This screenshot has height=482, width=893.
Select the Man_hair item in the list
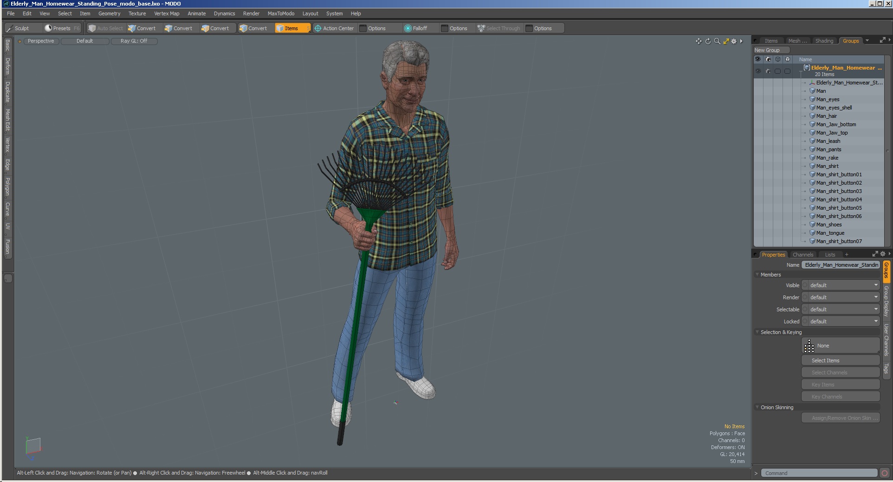pos(827,116)
